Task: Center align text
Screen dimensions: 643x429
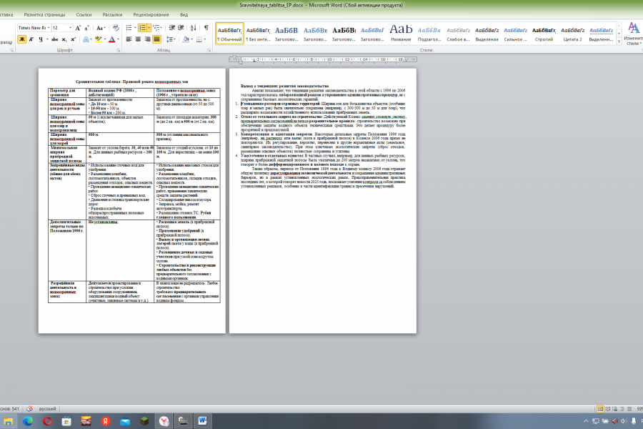Action: point(138,39)
